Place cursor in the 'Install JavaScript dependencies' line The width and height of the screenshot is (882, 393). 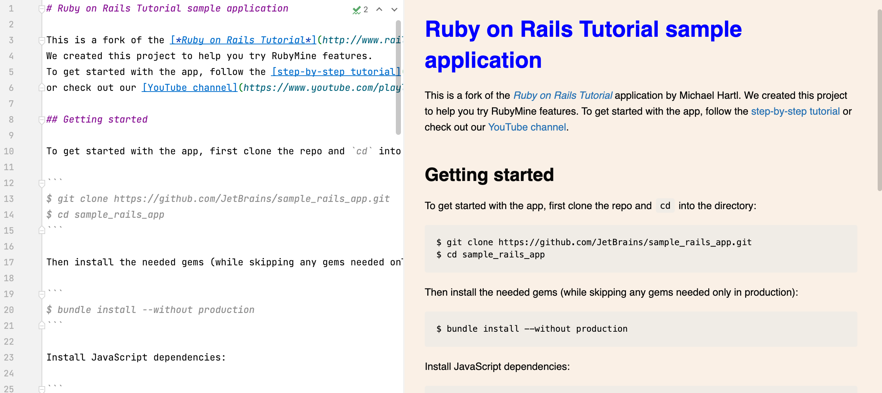click(x=135, y=357)
